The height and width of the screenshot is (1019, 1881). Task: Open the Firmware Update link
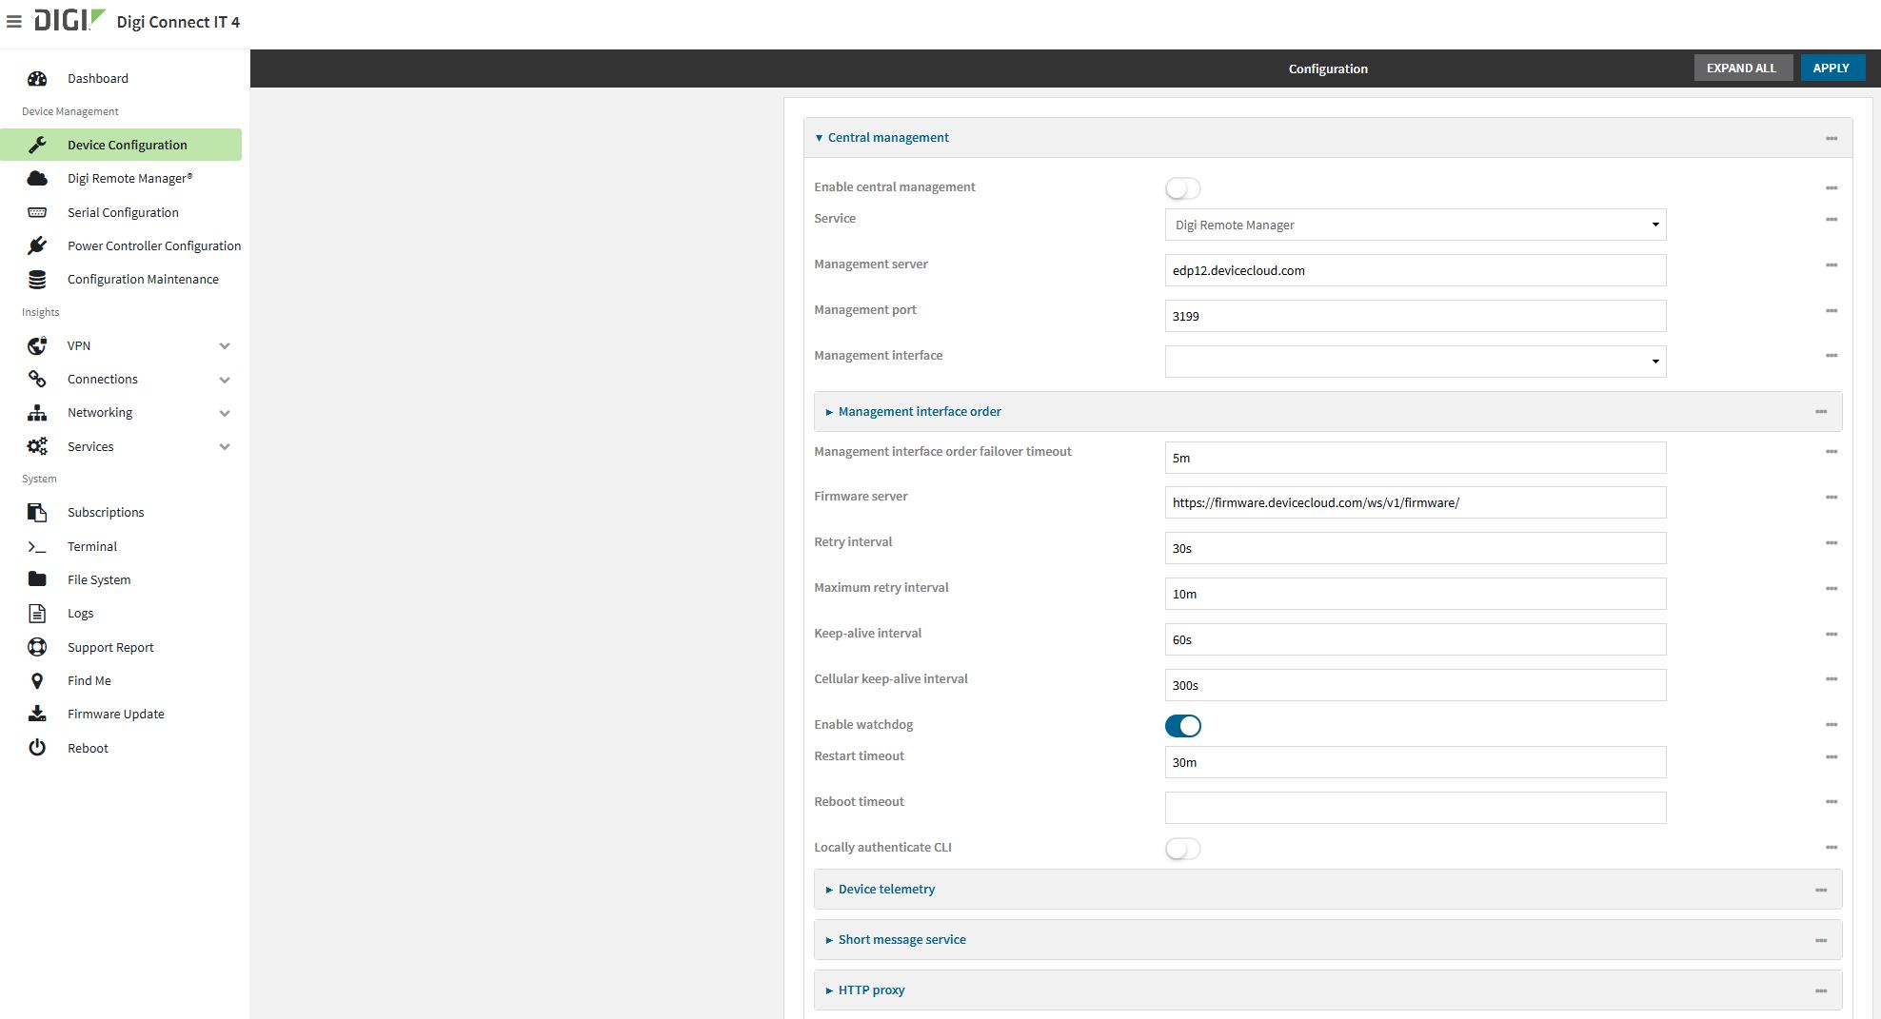116,714
